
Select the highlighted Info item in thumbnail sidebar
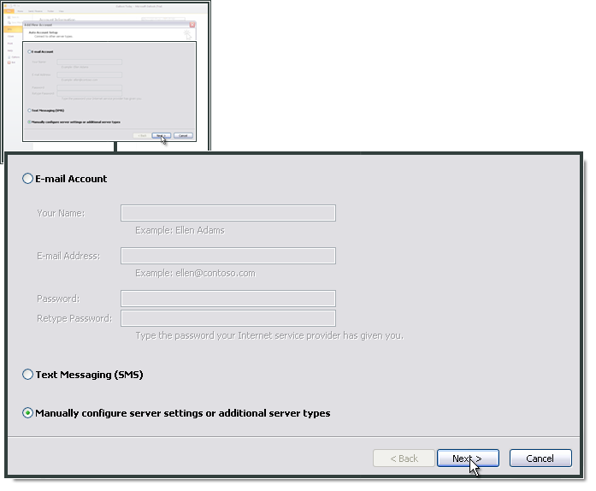pyautogui.click(x=11, y=29)
